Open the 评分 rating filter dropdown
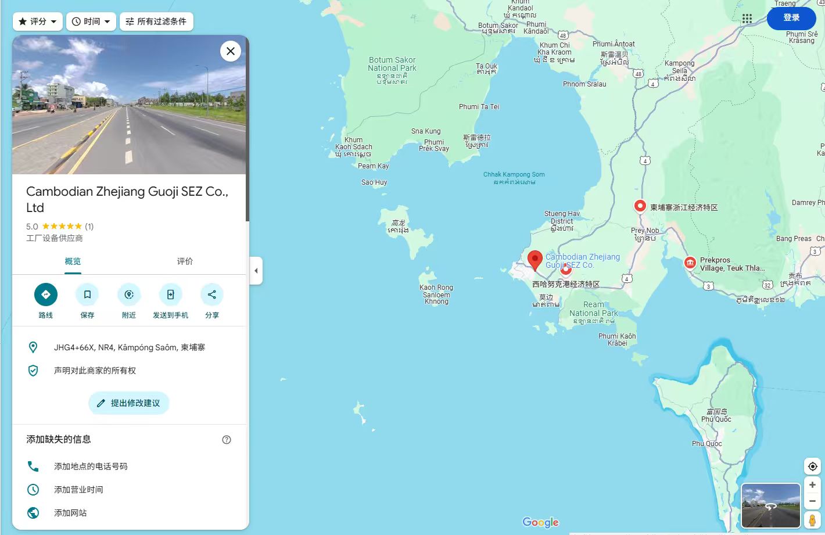 [x=38, y=21]
